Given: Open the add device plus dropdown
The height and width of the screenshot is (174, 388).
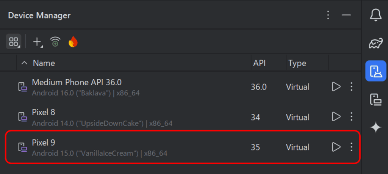Looking at the screenshot, I should coord(38,42).
